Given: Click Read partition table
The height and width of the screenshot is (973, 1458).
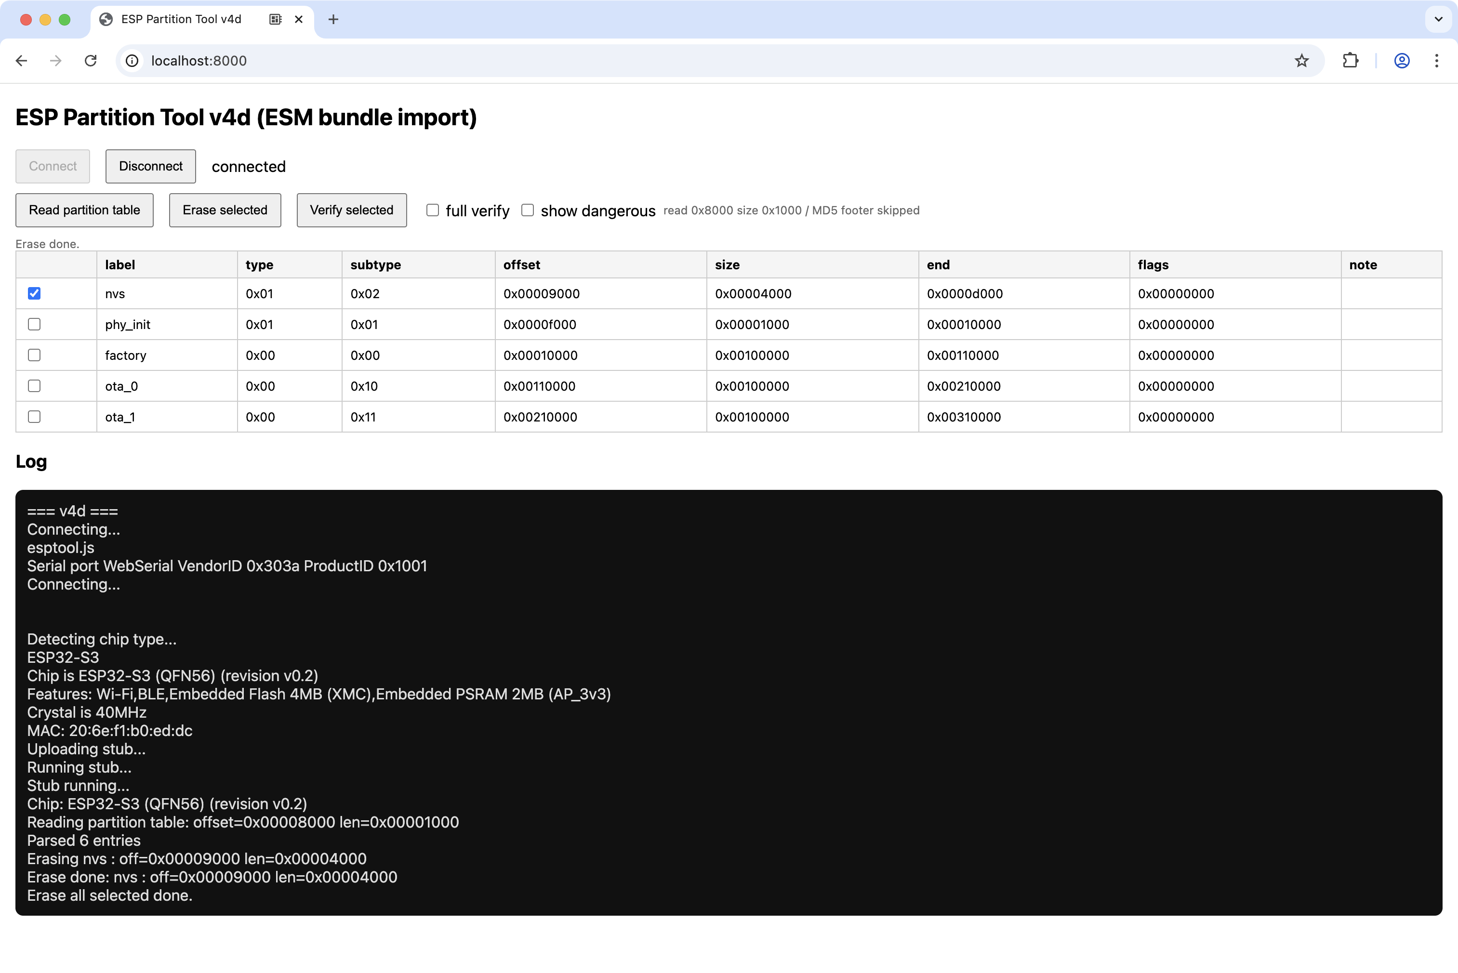Looking at the screenshot, I should coord(84,210).
